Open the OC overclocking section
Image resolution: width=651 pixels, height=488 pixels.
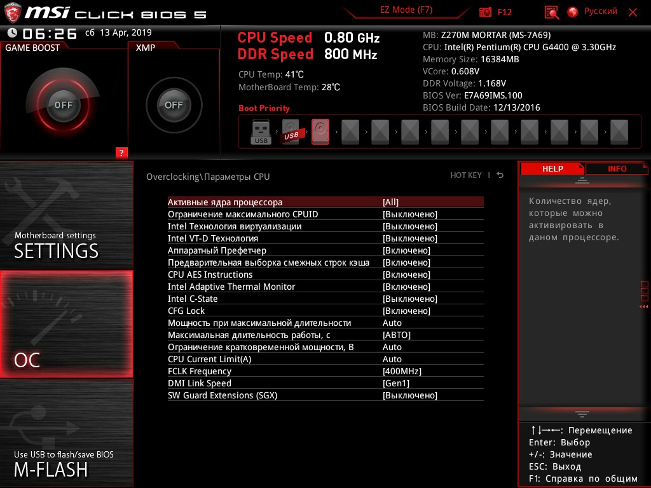(66, 324)
